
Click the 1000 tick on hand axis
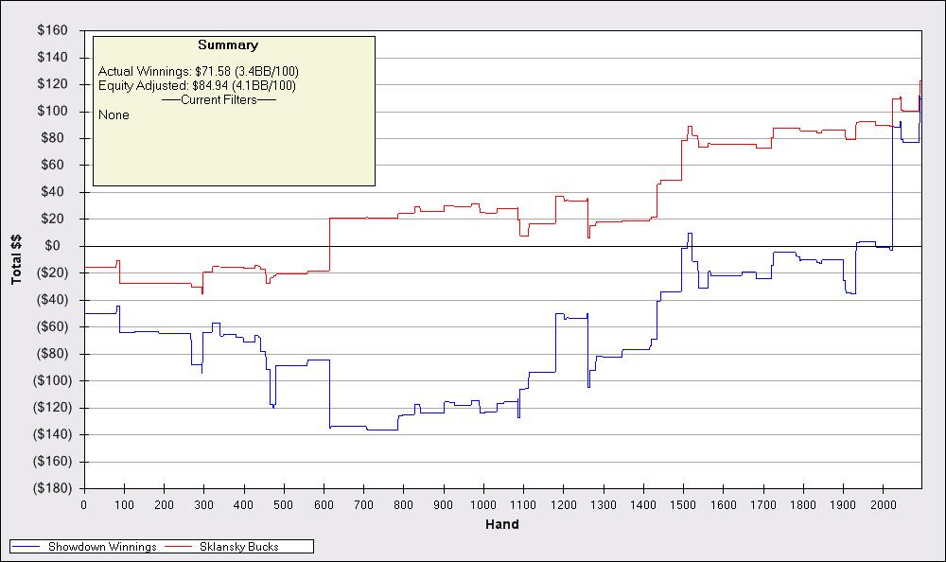click(x=483, y=503)
